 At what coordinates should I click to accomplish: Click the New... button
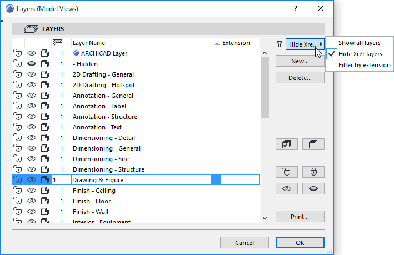[300, 62]
